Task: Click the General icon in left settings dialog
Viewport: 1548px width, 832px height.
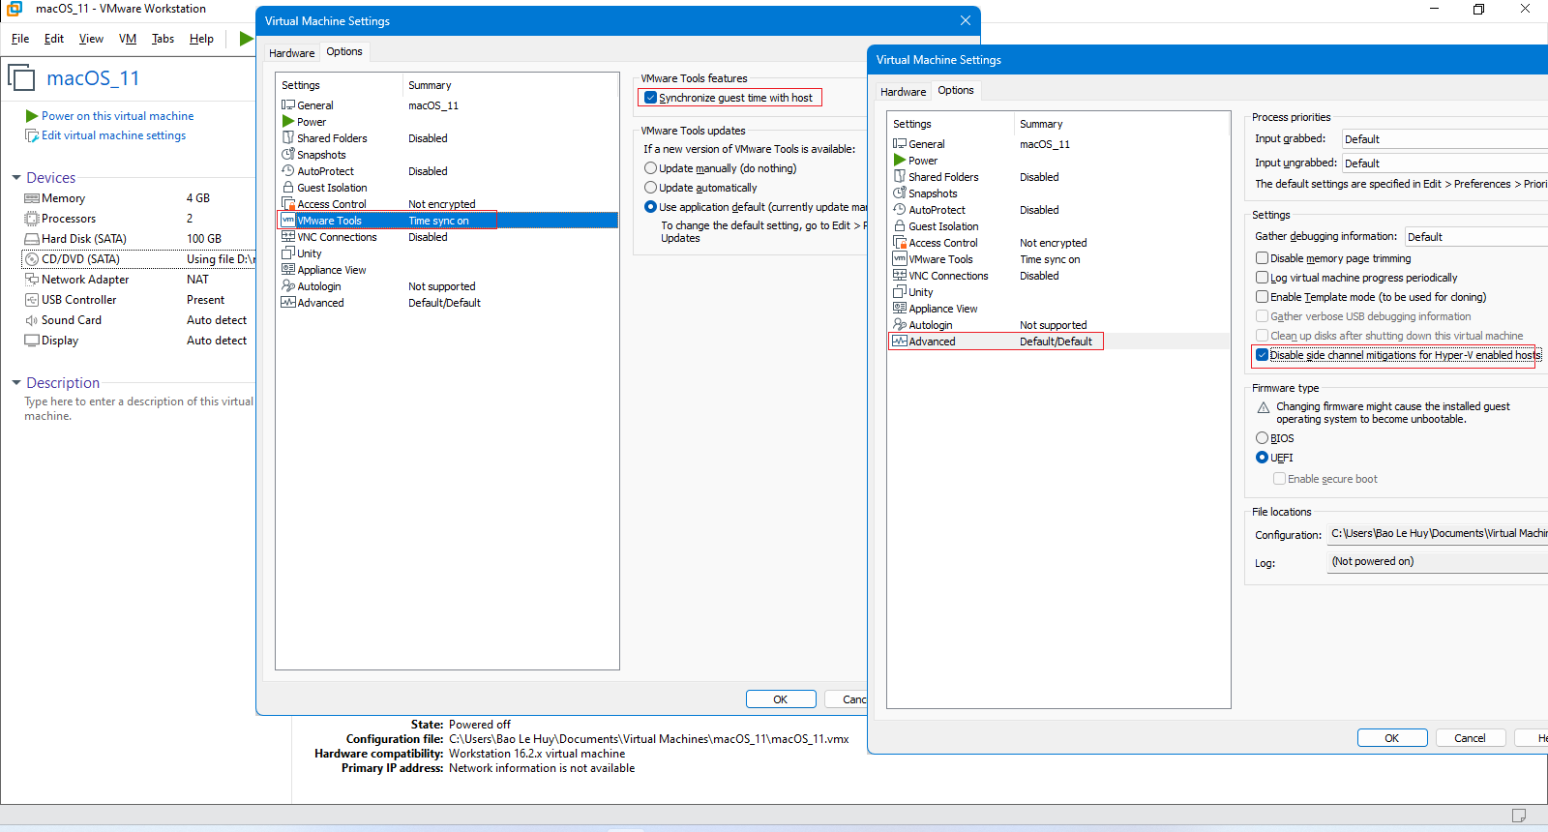Action: coord(288,104)
